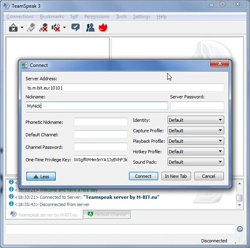
Task: Open the Connections menu
Action: (20, 17)
